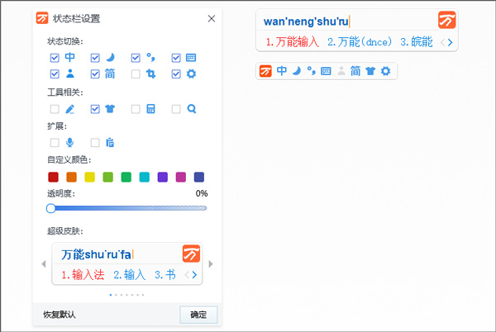Click the orange logo on floating status bar
Viewport: 496px width, 332px height.
[x=265, y=71]
